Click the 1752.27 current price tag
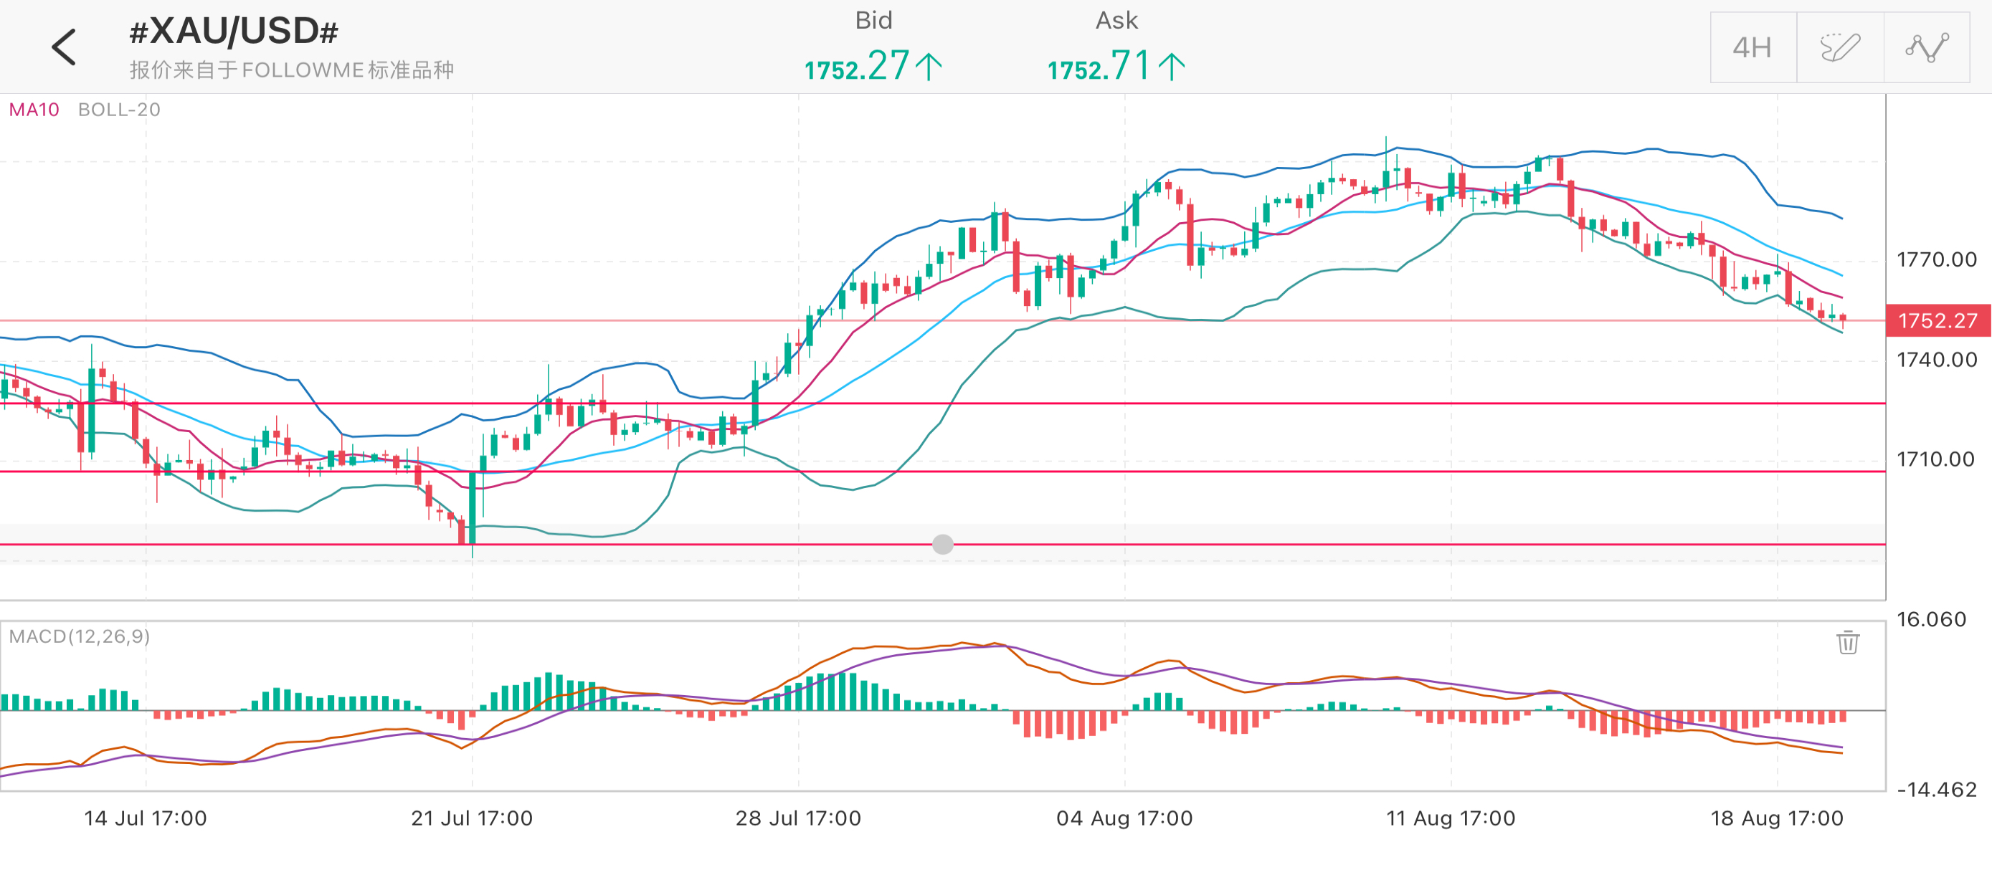 (x=1938, y=320)
